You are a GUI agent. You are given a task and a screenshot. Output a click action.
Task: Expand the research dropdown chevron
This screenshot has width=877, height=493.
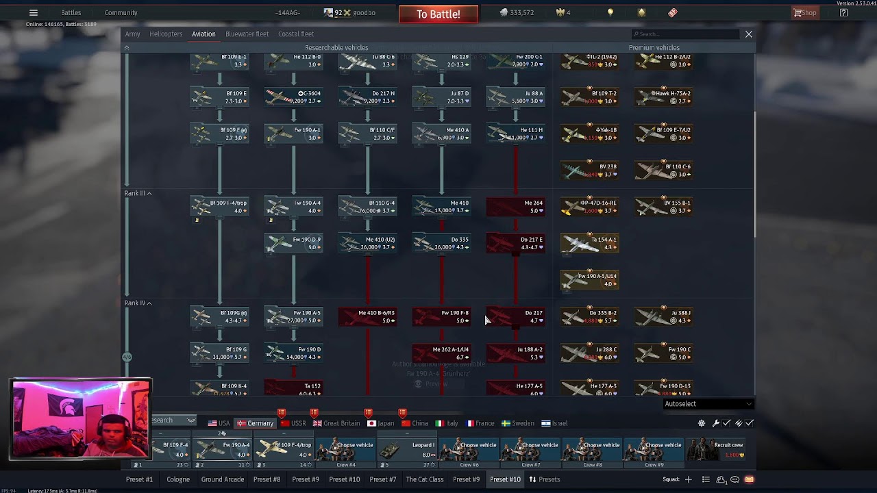[x=191, y=420]
